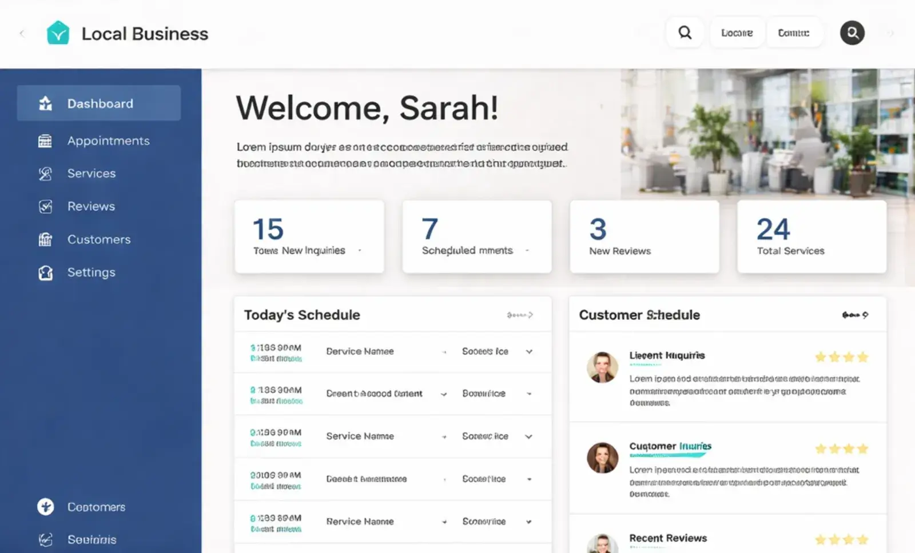Open the Contact menu item
This screenshot has height=553, width=915.
point(794,33)
